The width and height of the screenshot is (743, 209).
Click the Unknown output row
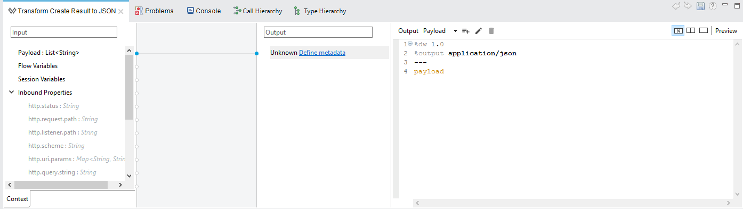click(329, 53)
